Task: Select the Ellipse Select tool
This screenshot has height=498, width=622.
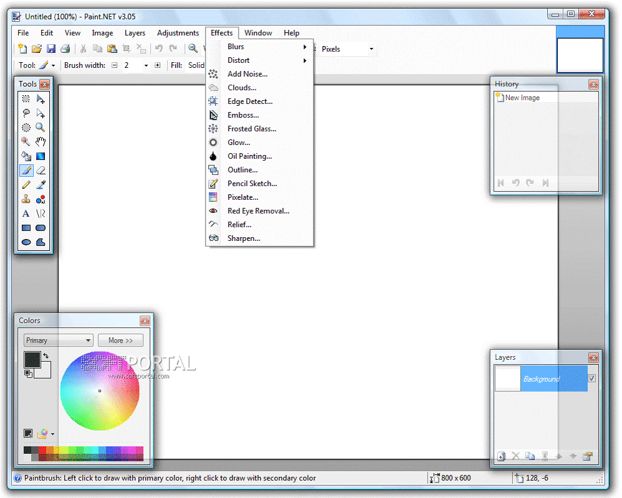Action: (26, 128)
